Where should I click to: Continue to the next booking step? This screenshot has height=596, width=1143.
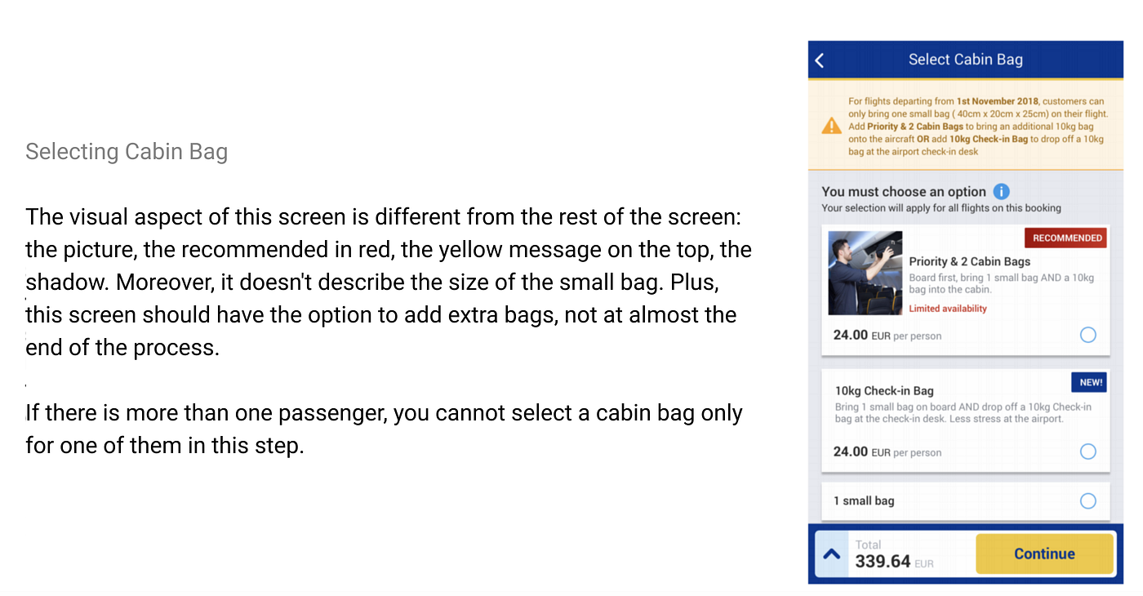click(x=1044, y=554)
